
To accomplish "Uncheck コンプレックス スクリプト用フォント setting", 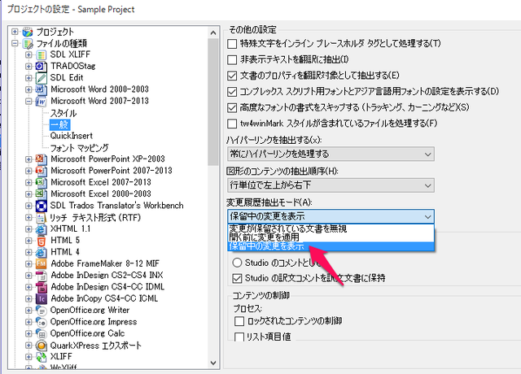I will point(232,92).
